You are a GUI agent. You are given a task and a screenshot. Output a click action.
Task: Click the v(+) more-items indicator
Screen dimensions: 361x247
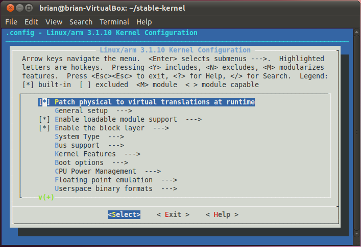pos(46,197)
